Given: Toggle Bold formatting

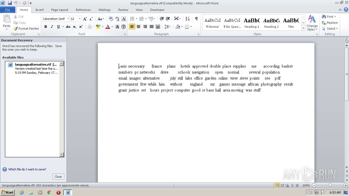Looking at the screenshot, I should pos(46,27).
